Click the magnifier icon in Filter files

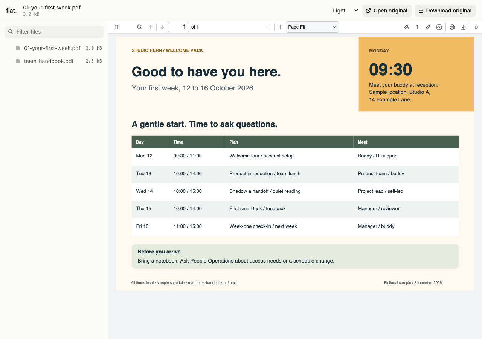(x=11, y=32)
